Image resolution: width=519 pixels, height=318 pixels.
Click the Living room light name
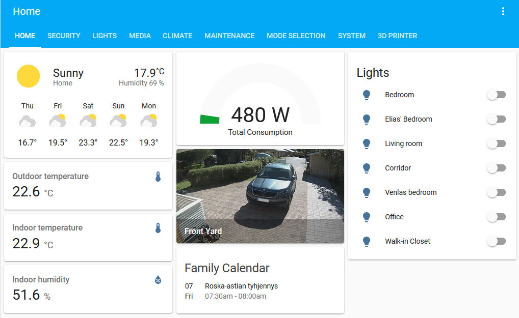(403, 143)
